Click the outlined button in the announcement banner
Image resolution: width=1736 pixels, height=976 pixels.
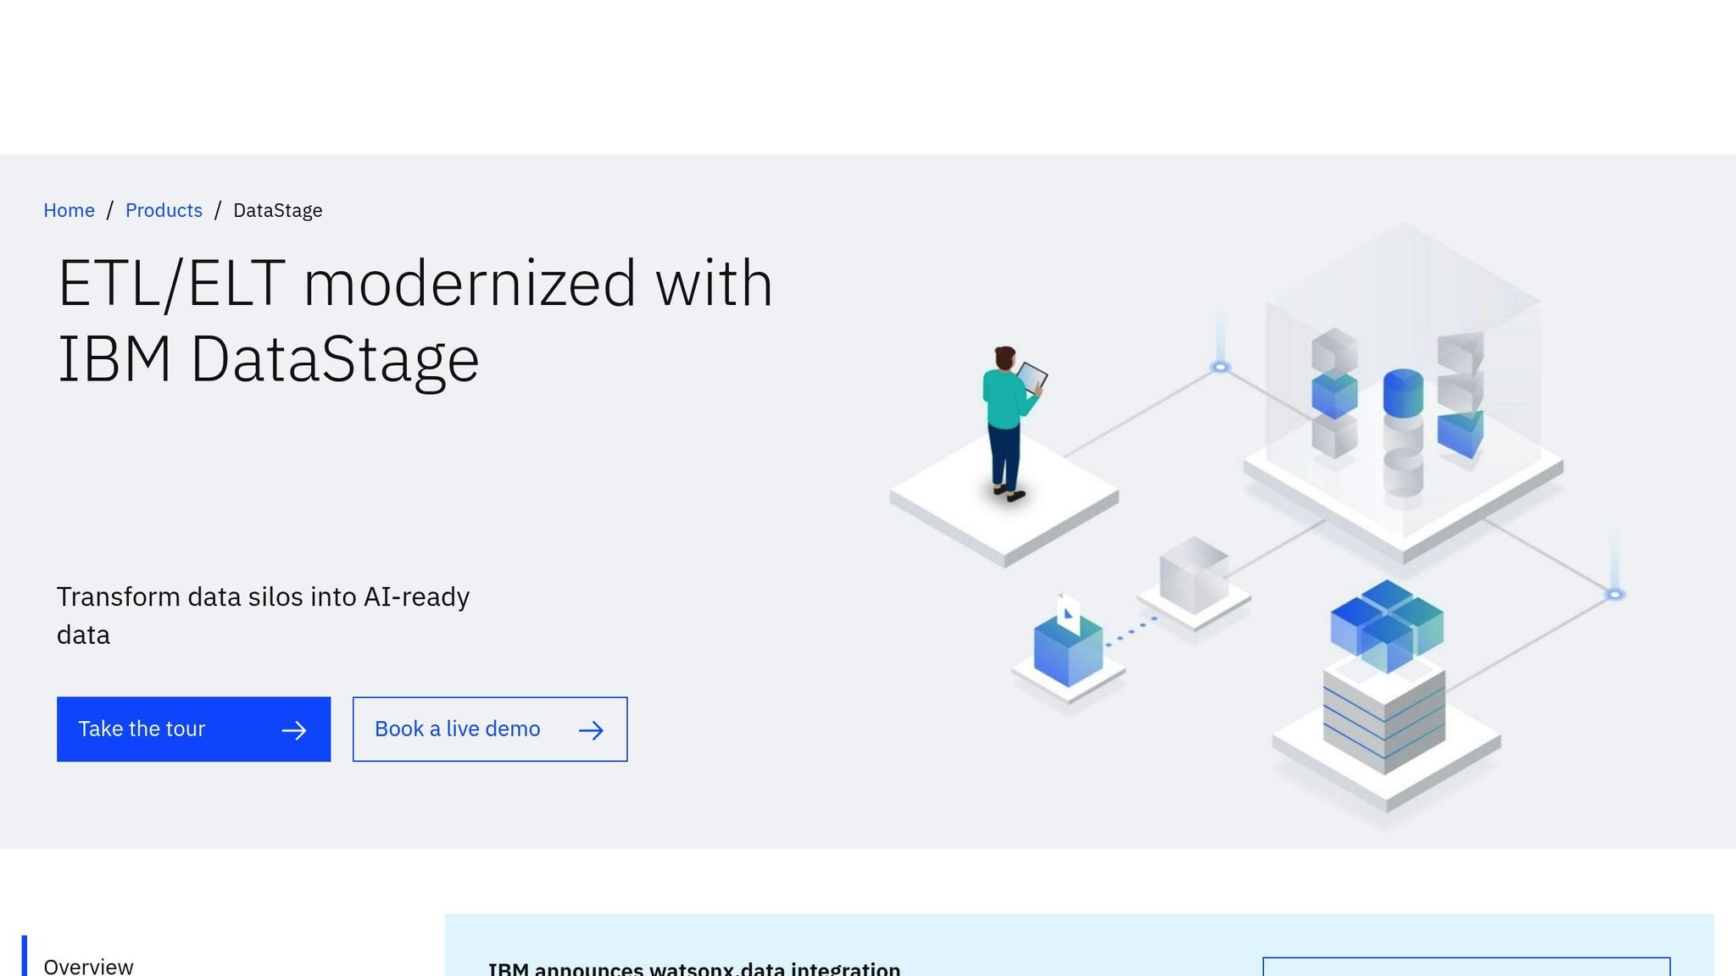pos(1466,967)
